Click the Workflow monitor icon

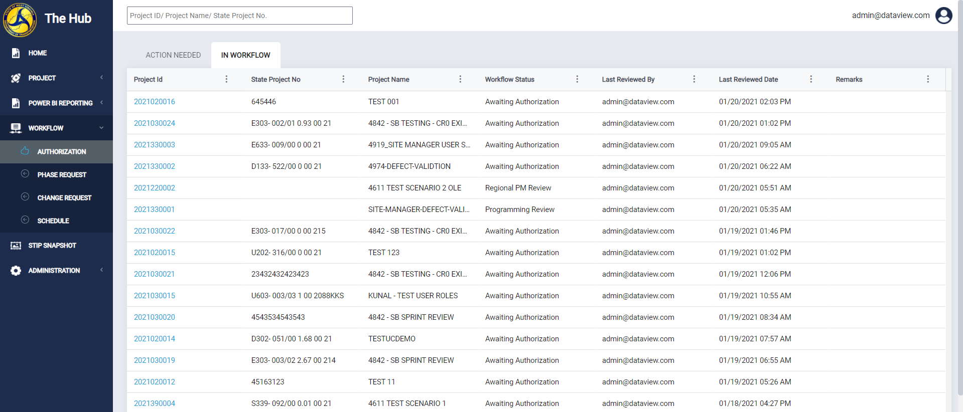tap(16, 128)
